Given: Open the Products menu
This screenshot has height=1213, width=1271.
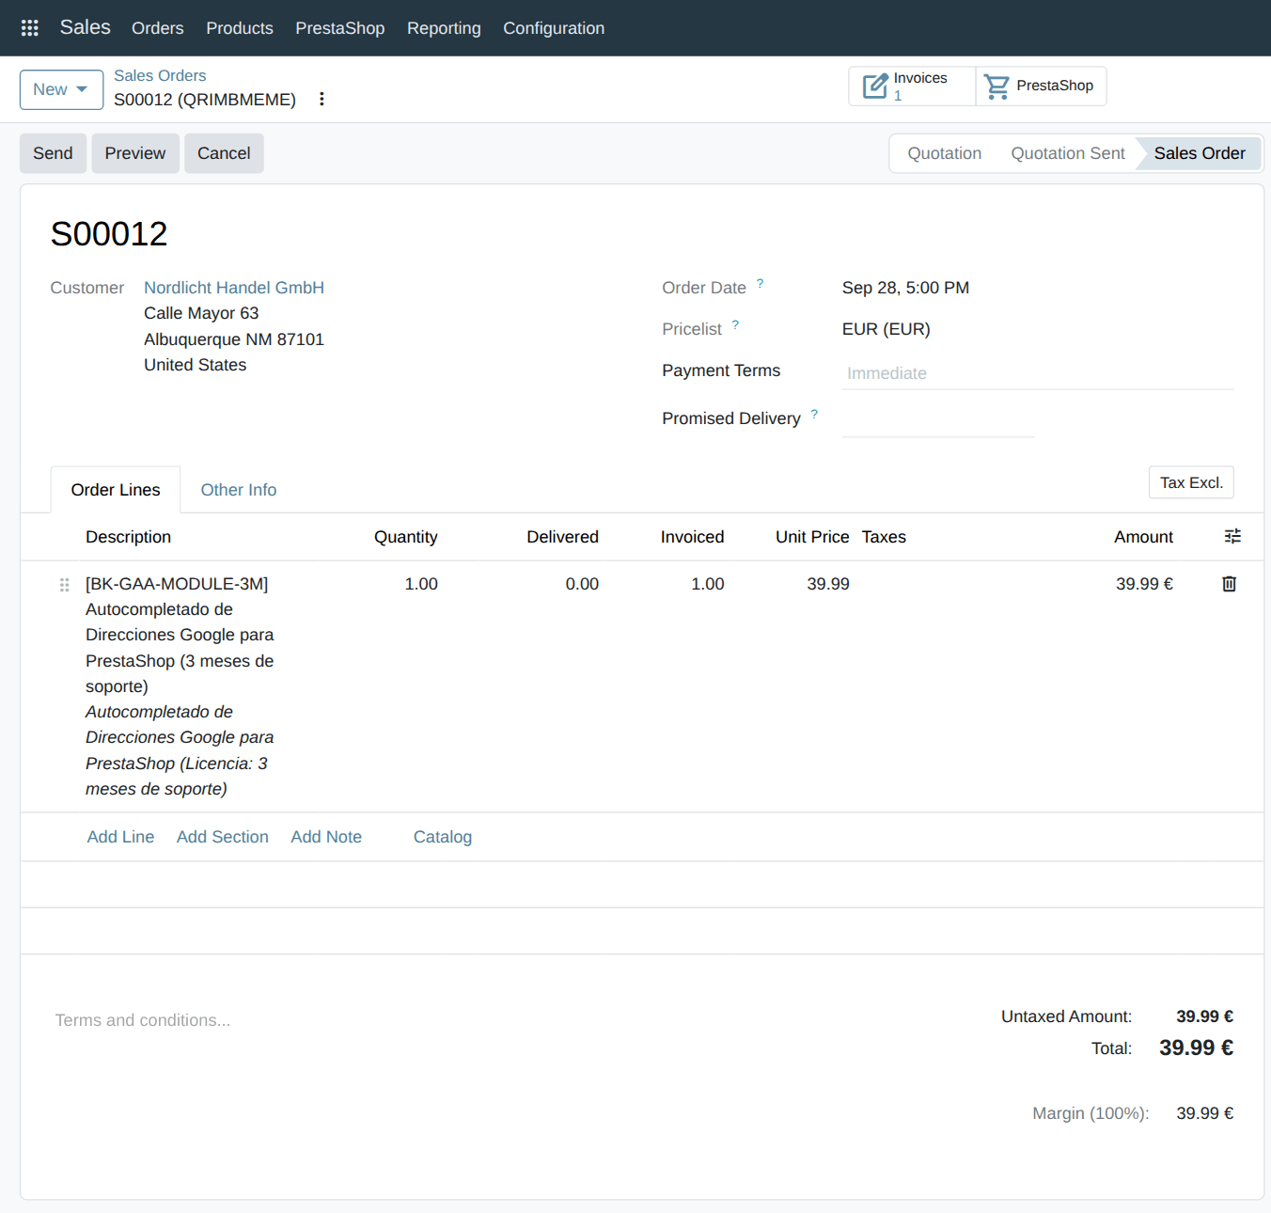Looking at the screenshot, I should coord(240,28).
